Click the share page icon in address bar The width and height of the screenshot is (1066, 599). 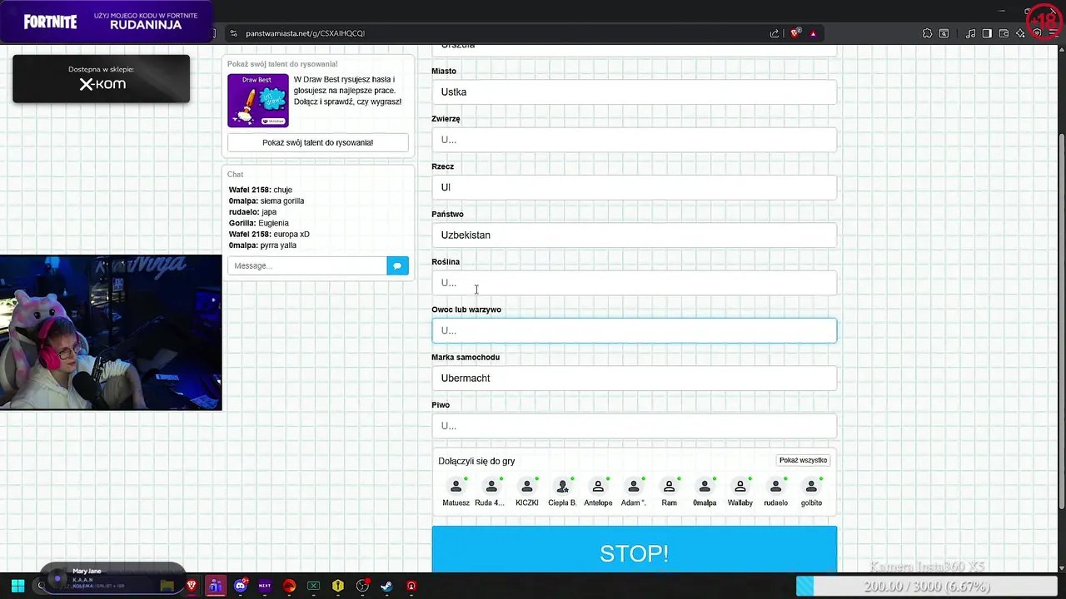(x=775, y=33)
